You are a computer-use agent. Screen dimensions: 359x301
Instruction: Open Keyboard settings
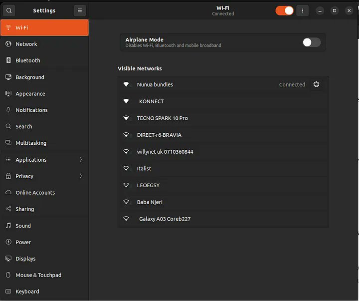[44, 292]
